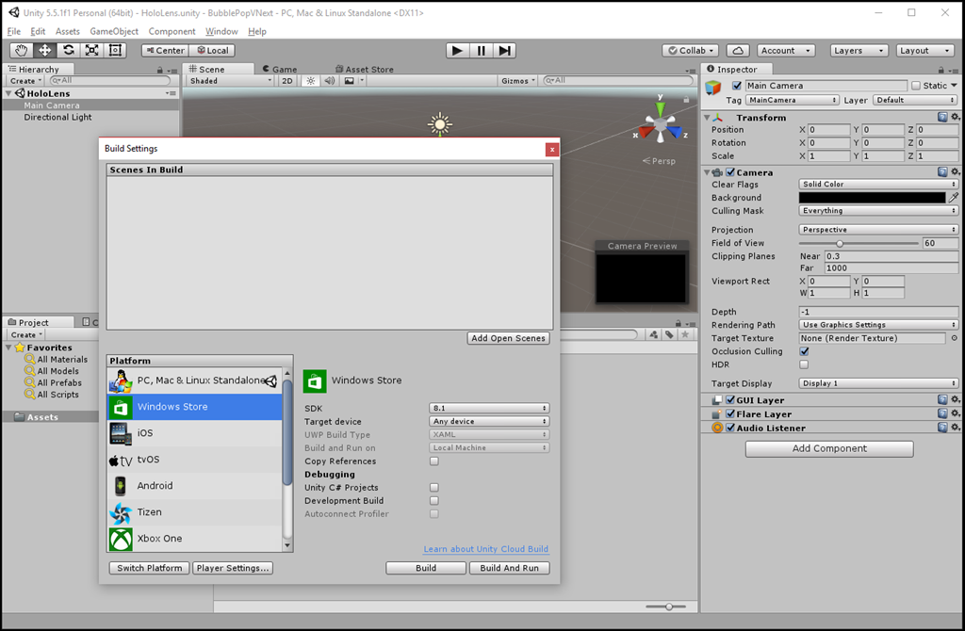Screen dimensions: 965x631
Task: Open the Assets menu
Action: click(67, 31)
